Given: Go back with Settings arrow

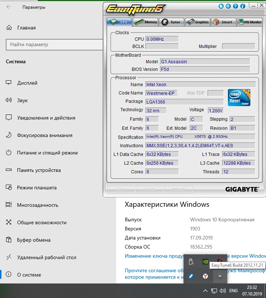Looking at the screenshot, I should click(x=9, y=7).
